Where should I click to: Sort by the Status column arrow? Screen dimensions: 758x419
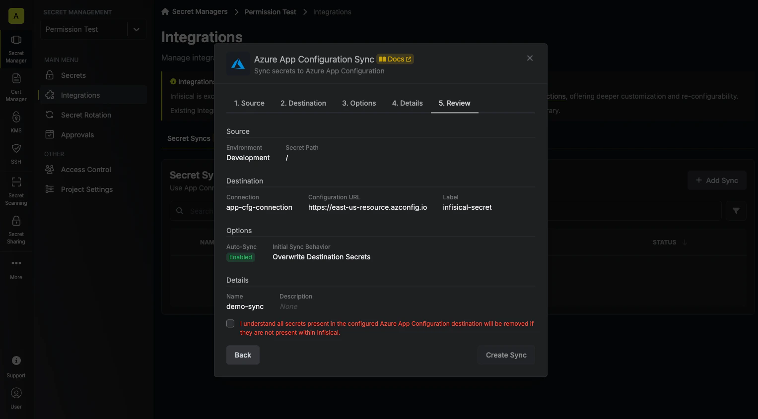(685, 242)
